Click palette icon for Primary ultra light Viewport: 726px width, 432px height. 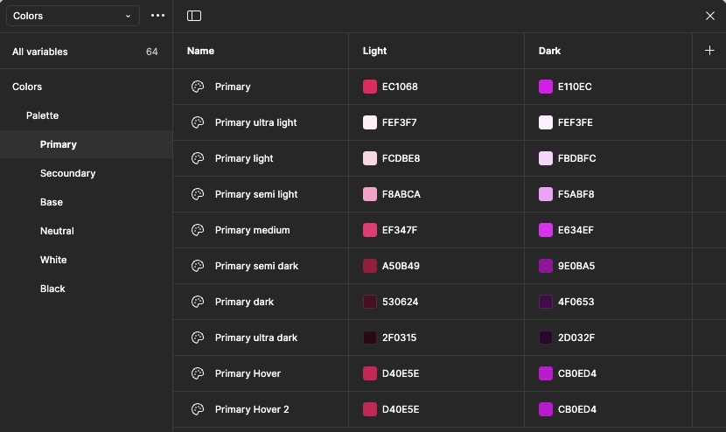pyautogui.click(x=198, y=122)
